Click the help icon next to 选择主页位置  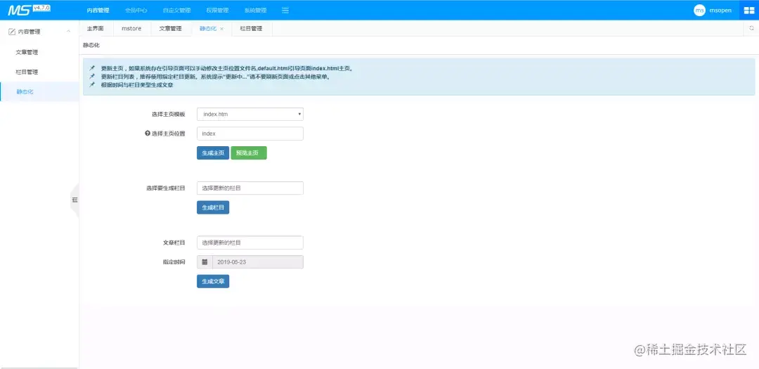coord(148,133)
